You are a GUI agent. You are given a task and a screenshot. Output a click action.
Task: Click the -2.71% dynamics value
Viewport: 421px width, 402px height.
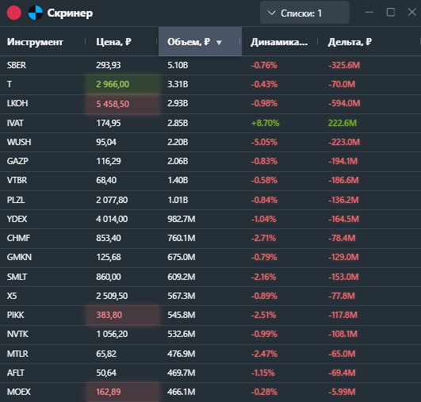tap(263, 238)
